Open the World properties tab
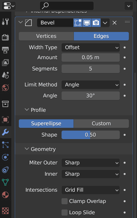The width and height of the screenshot is (137, 218). pyautogui.click(x=5, y=88)
